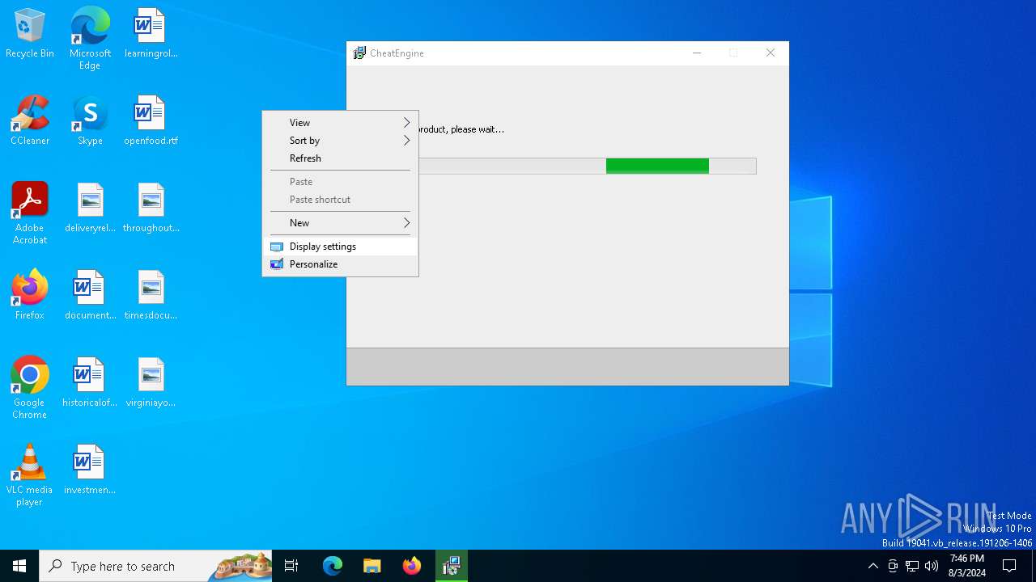Launch VLC media player from the desktop
1036x582 pixels.
[x=30, y=475]
